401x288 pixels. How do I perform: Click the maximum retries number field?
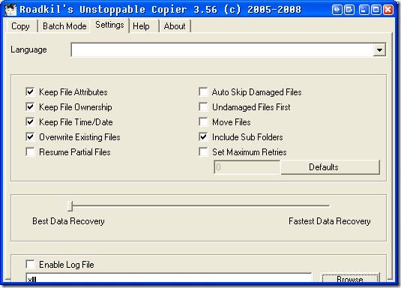coord(247,167)
